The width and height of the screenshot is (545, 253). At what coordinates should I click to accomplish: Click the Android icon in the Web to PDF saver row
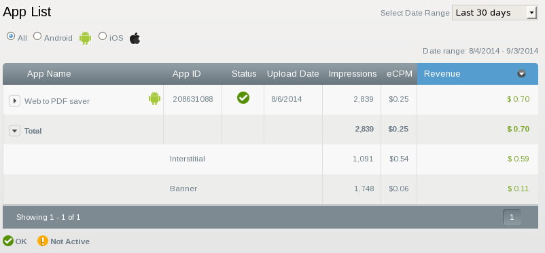coord(155,99)
